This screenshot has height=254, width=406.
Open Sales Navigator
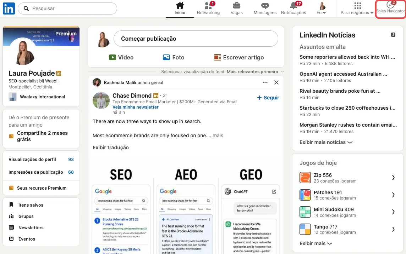[390, 8]
